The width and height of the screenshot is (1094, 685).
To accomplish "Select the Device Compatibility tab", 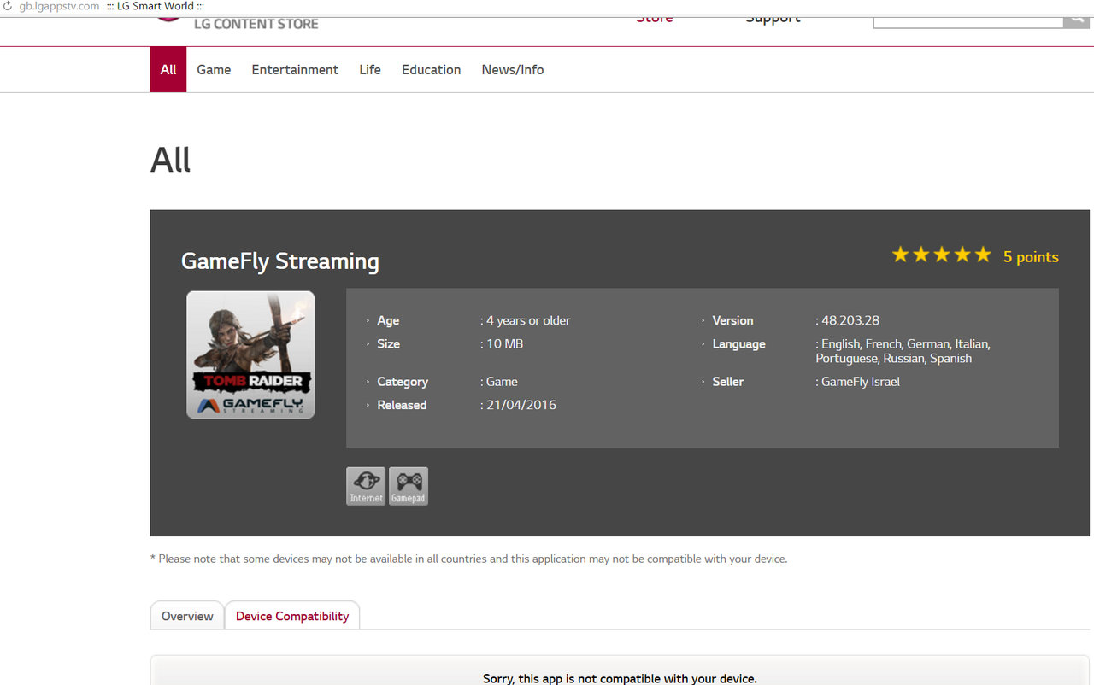I will pyautogui.click(x=292, y=616).
